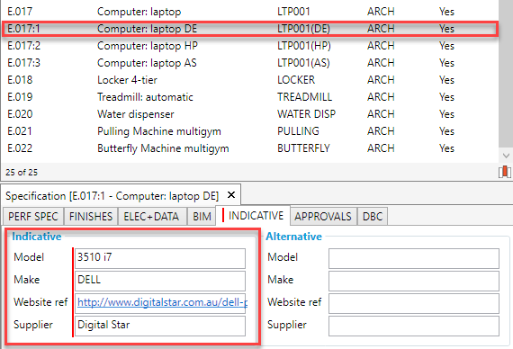Click the Indicative Supplier field Digital Star
This screenshot has height=349, width=513.
(x=160, y=326)
